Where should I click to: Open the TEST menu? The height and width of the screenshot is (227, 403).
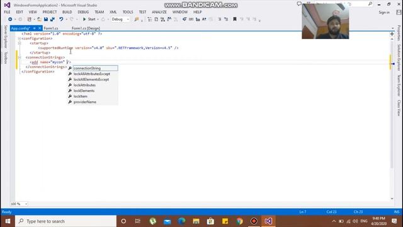pyautogui.click(x=142, y=12)
